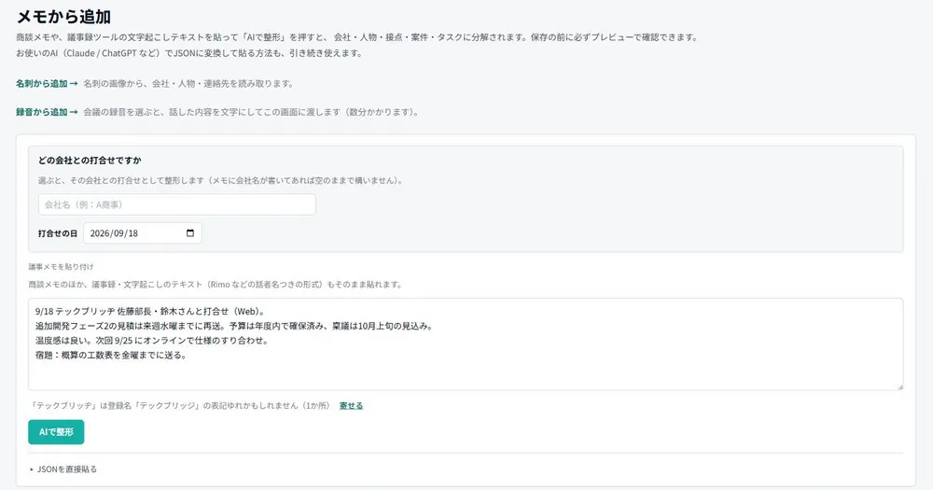Click inside the 議事メモ text area
The image size is (933, 490).
(466, 344)
